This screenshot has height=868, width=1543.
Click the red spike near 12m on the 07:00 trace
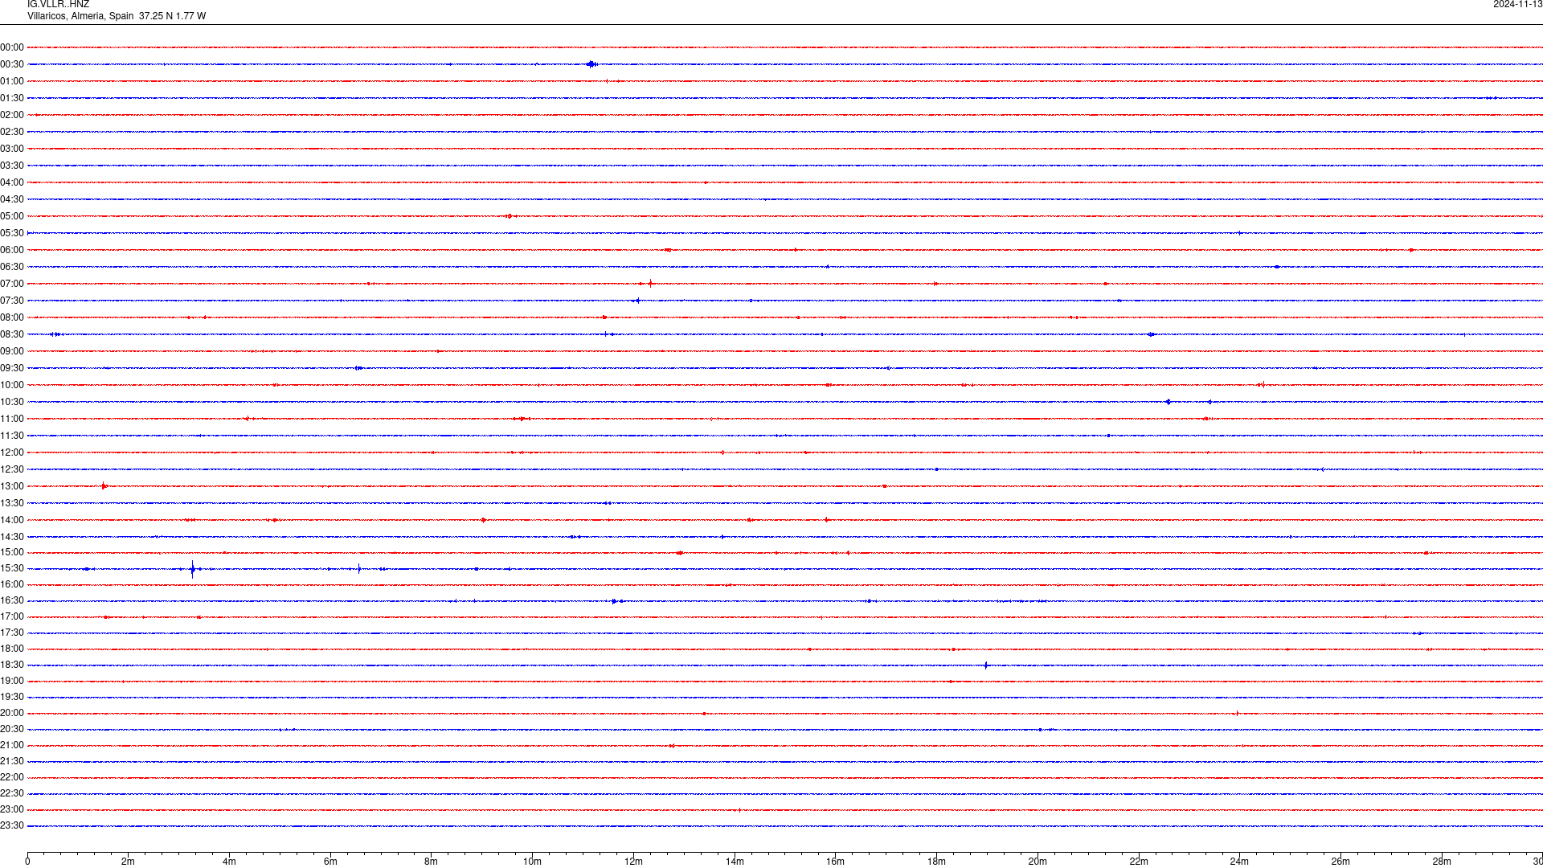coord(650,283)
